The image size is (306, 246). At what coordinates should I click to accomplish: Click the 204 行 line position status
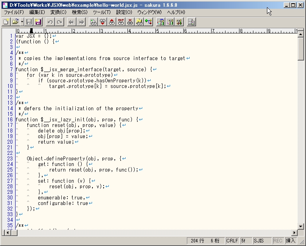click(x=198, y=241)
